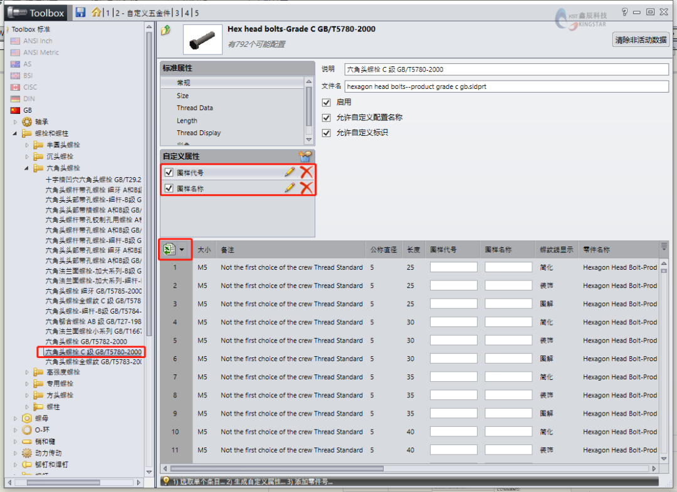Select table row number 6
The height and width of the screenshot is (492, 677).
click(175, 359)
